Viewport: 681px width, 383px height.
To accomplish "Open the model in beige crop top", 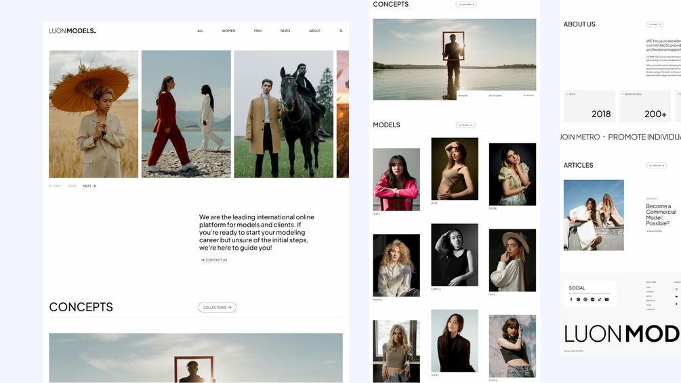I will pyautogui.click(x=454, y=169).
